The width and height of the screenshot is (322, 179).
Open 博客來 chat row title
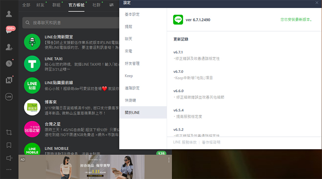point(51,102)
